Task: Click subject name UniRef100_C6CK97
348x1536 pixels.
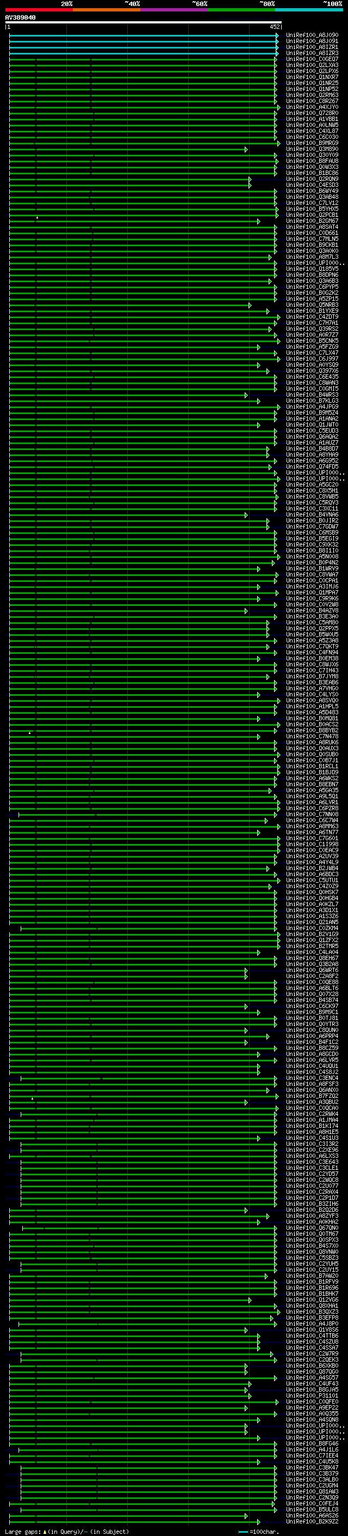Action: (312, 1006)
